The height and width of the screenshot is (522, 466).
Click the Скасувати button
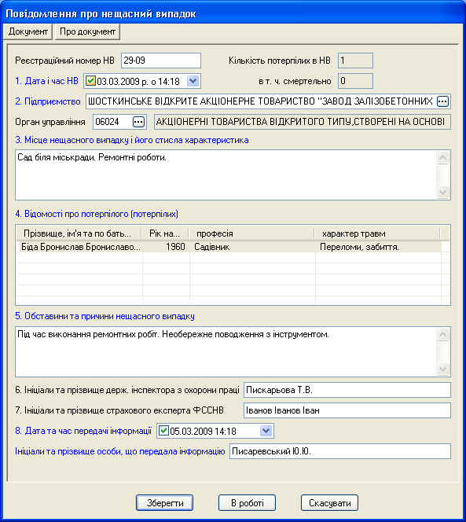329,502
